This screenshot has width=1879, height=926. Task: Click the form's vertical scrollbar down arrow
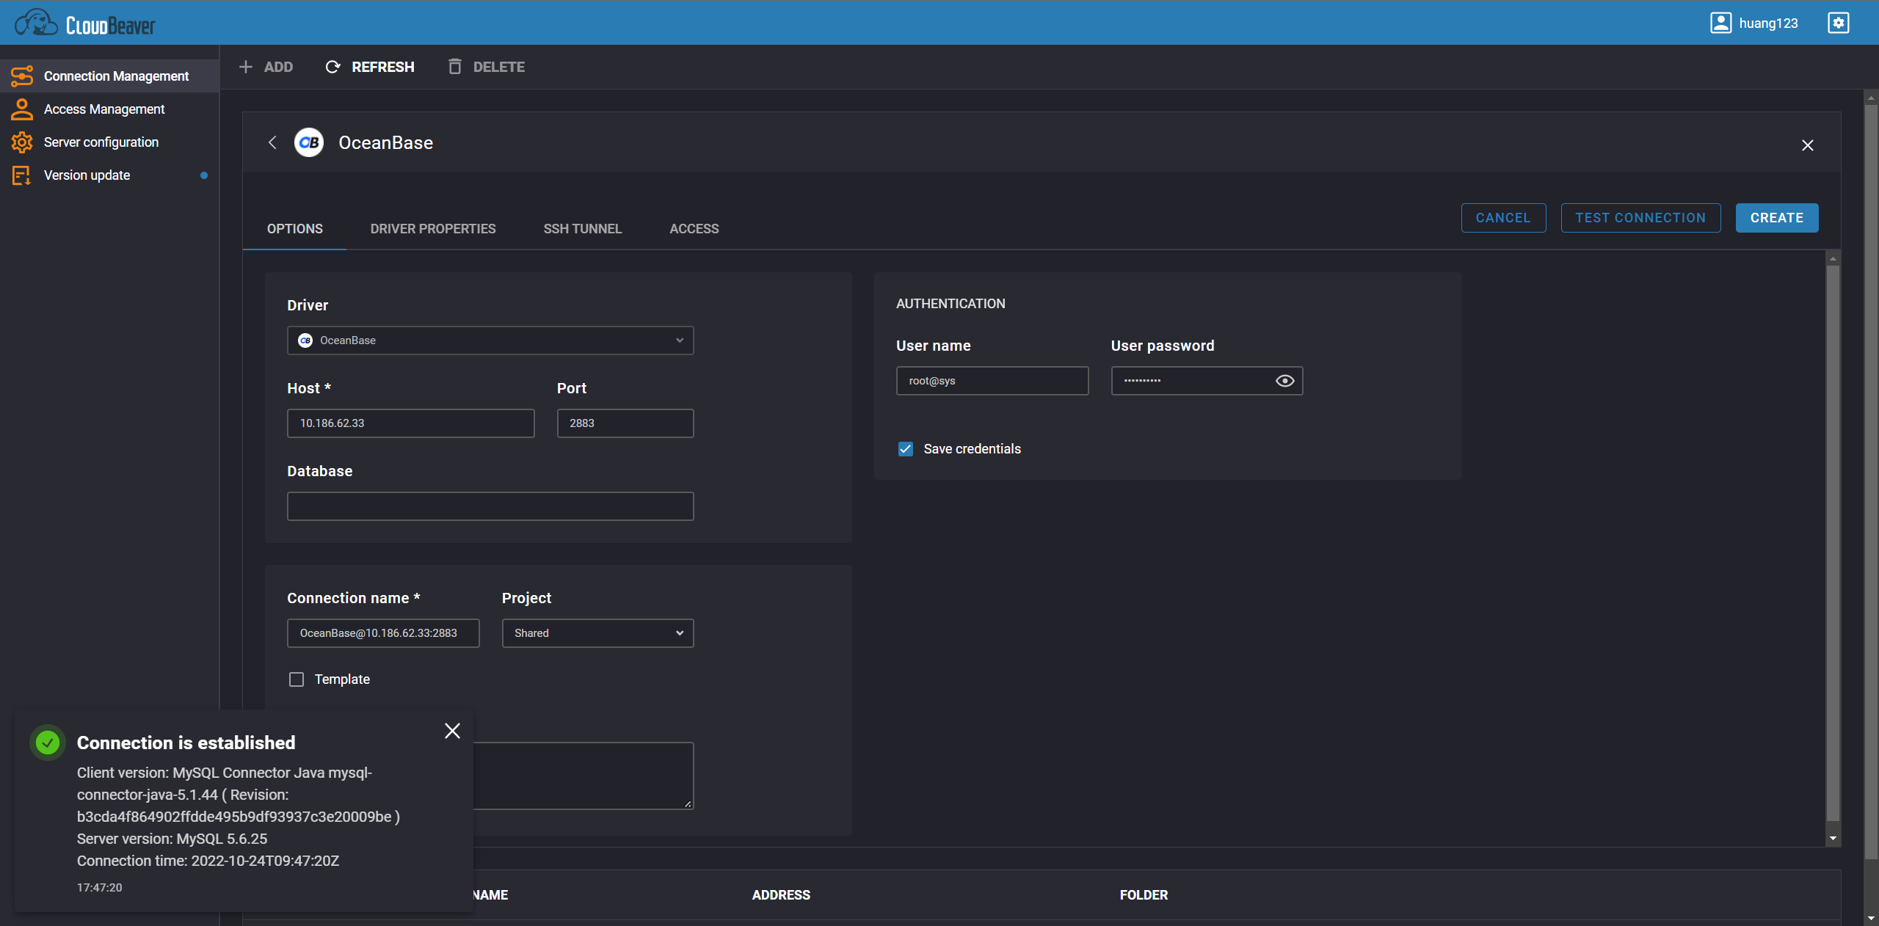click(x=1833, y=839)
